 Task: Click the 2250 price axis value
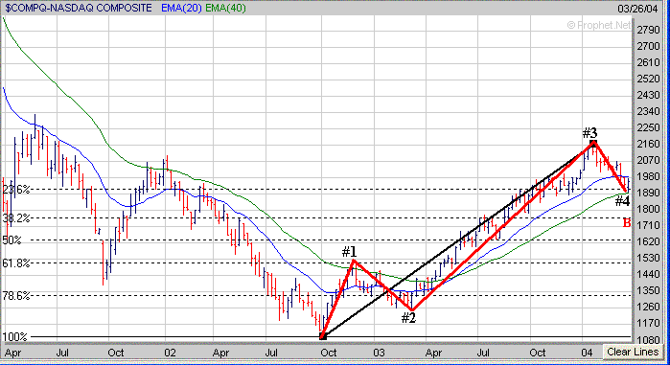[x=648, y=127]
